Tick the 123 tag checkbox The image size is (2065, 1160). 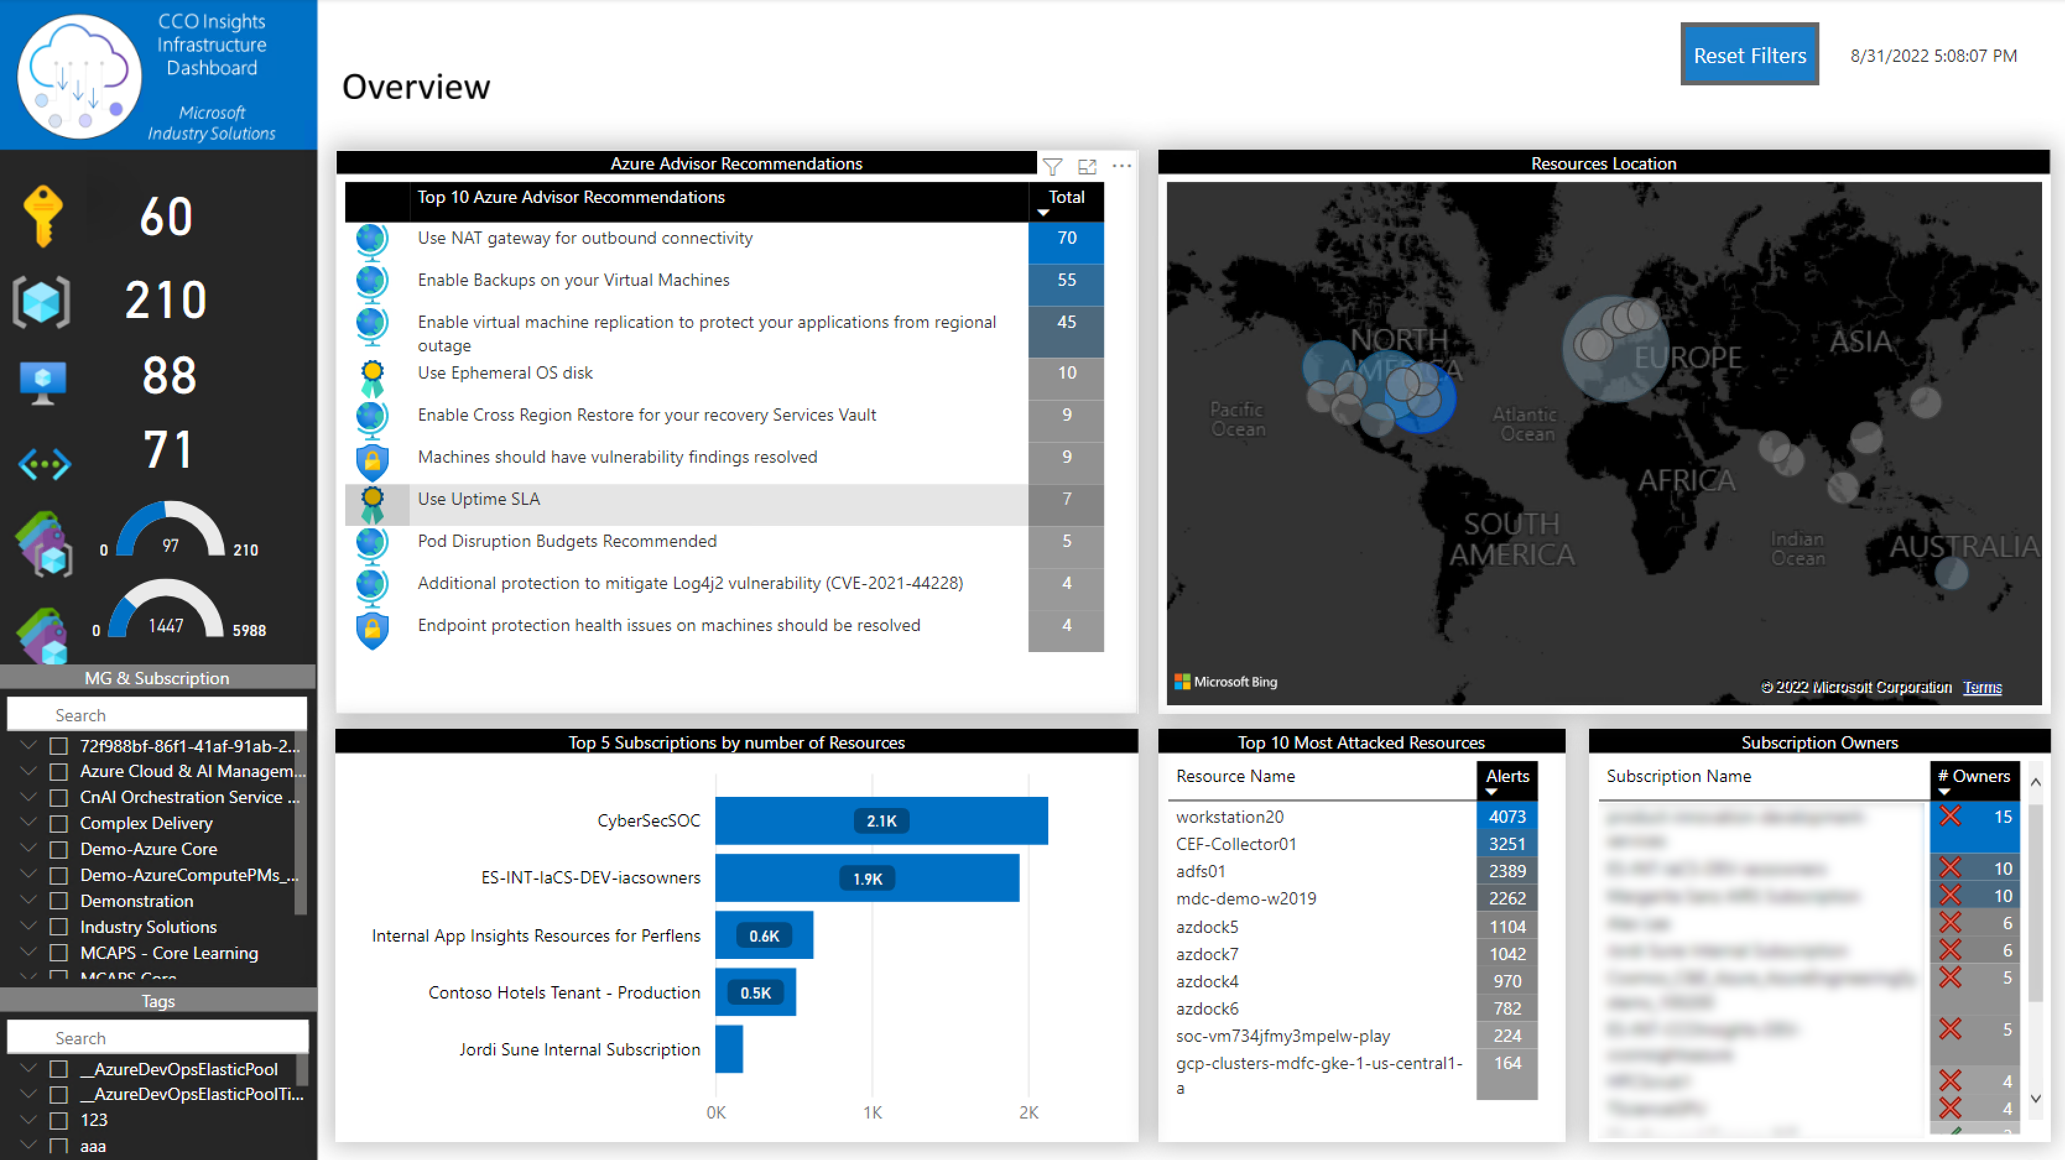[x=59, y=1120]
